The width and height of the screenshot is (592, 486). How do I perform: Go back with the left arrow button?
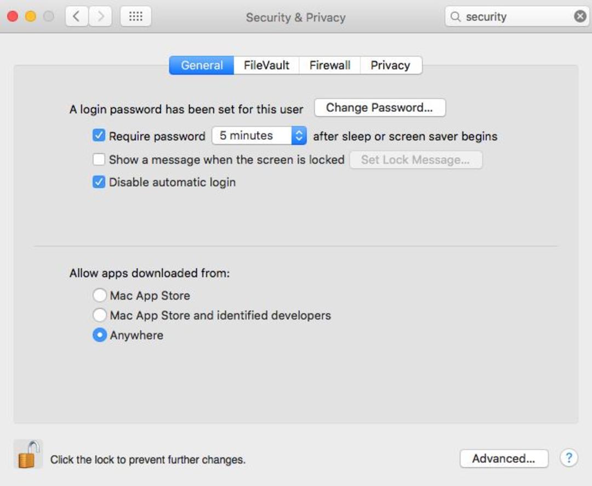(77, 16)
